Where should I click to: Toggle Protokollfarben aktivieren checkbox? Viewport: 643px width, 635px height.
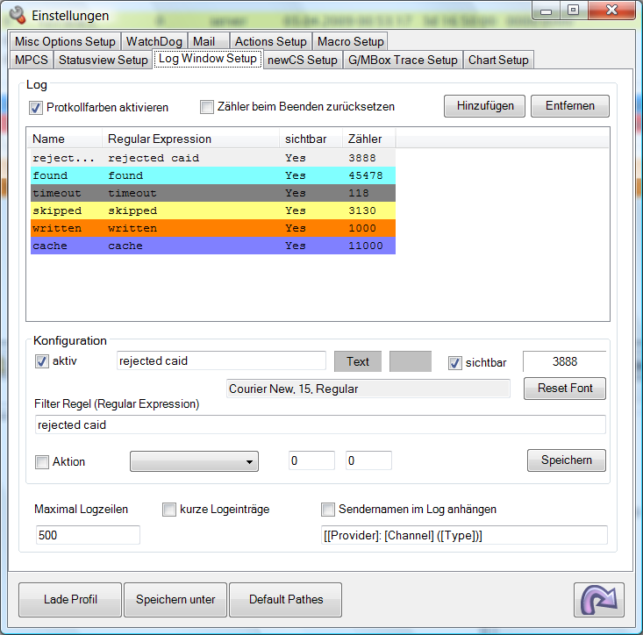point(36,108)
